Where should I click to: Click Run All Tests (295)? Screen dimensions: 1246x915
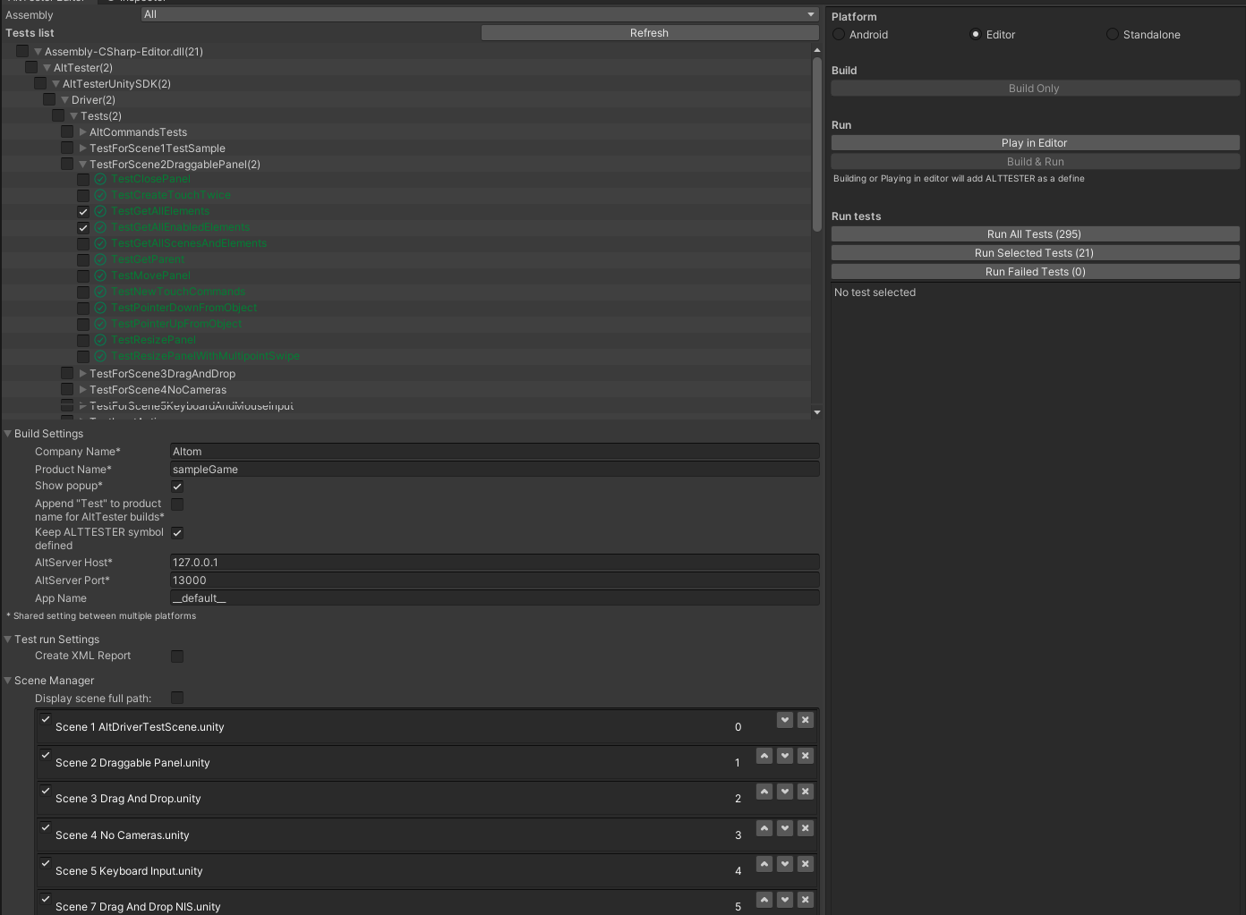point(1034,233)
